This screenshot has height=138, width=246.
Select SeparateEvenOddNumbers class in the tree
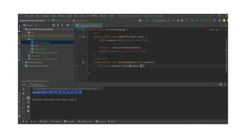click(46, 53)
